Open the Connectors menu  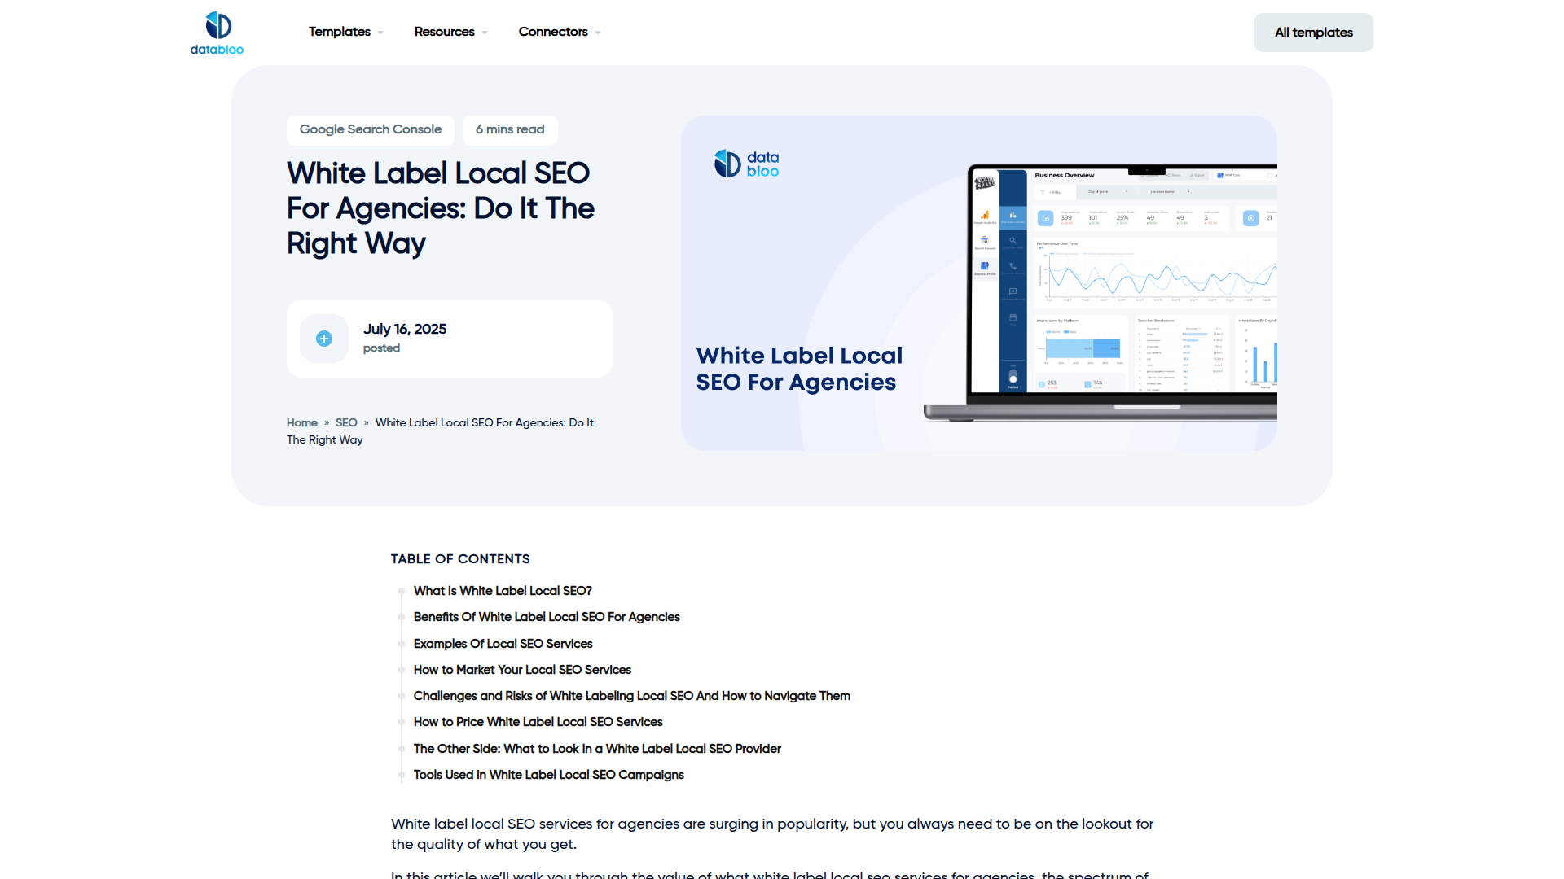pos(553,32)
